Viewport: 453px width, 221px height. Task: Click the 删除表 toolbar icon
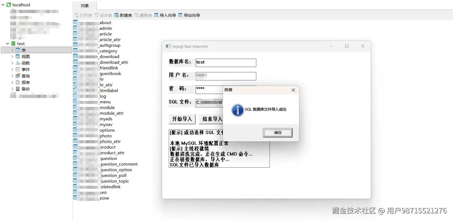(x=137, y=15)
